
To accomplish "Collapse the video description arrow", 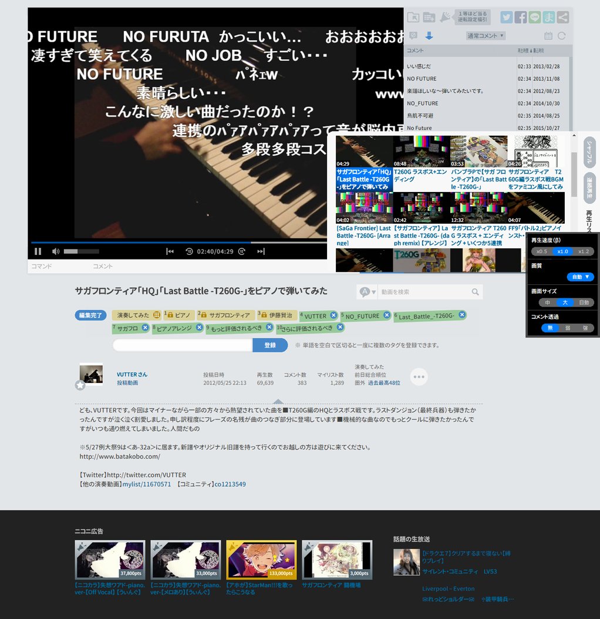I will pos(278,402).
